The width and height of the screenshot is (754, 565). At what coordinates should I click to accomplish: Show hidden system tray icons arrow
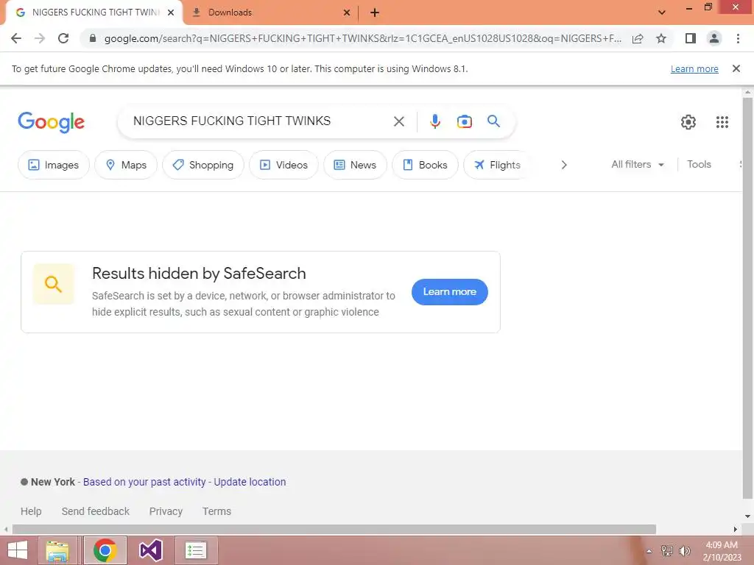tap(649, 551)
